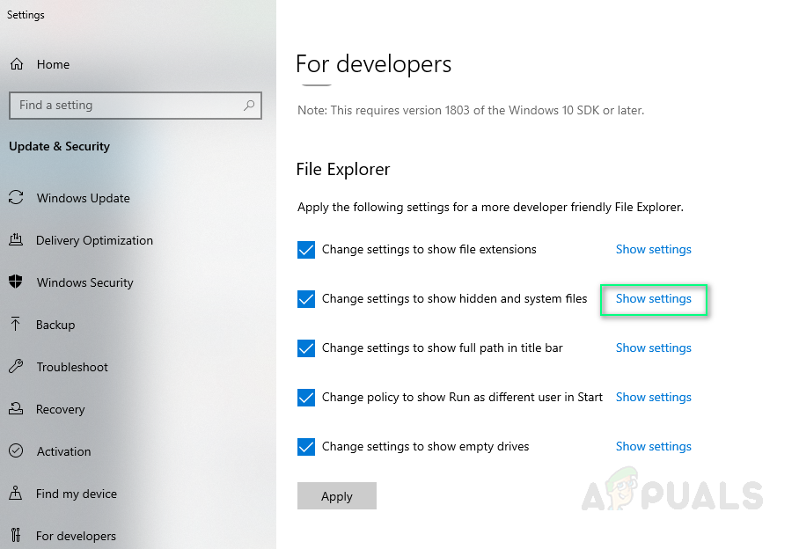Click the search magnifier icon
The height and width of the screenshot is (549, 799).
pyautogui.click(x=249, y=106)
